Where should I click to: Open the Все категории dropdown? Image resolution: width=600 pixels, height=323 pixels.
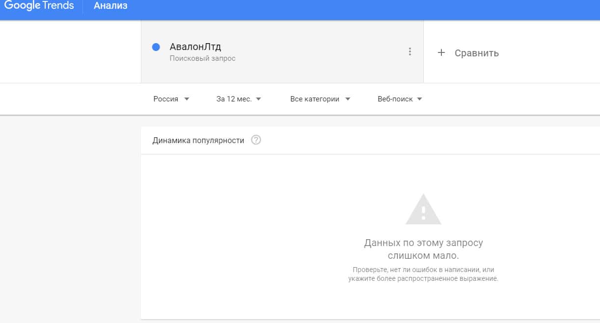tap(315, 99)
